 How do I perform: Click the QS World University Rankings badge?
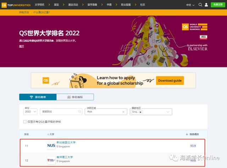pos(195,27)
